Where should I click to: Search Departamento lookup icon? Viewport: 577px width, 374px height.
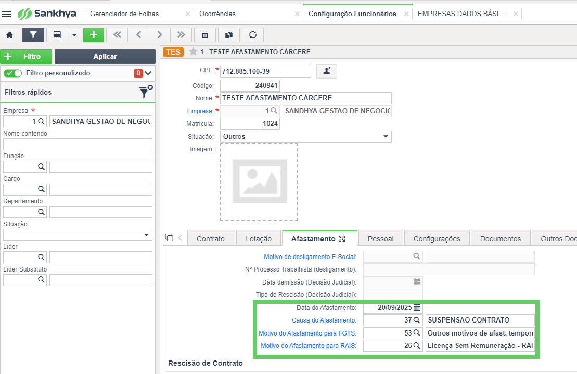[x=41, y=212]
